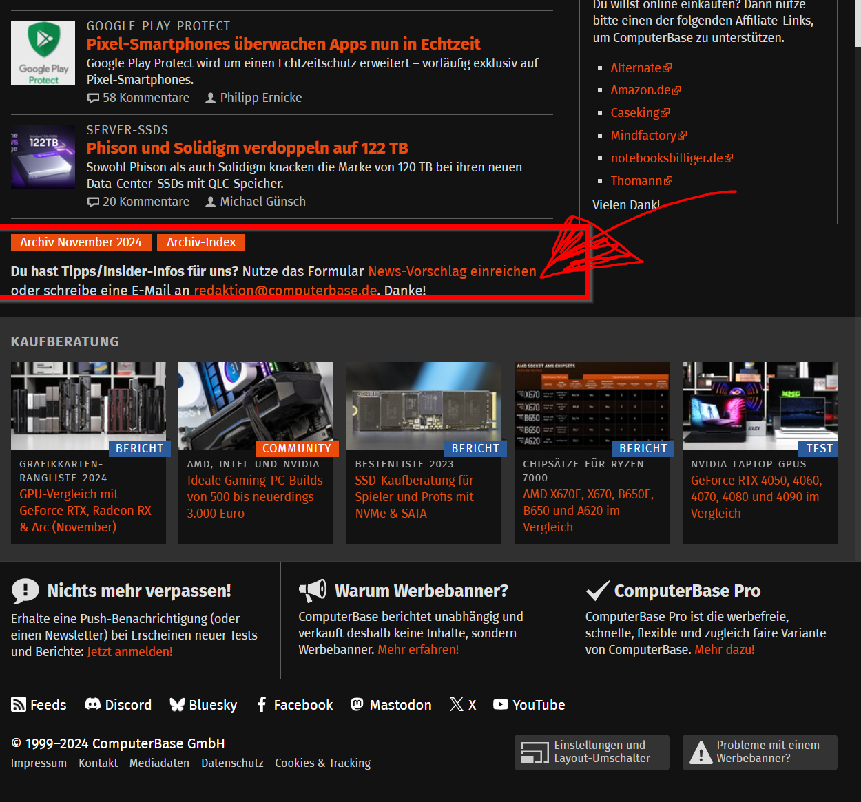This screenshot has width=861, height=802.
Task: Click external link icon next to Amazon.de
Action: (x=676, y=91)
